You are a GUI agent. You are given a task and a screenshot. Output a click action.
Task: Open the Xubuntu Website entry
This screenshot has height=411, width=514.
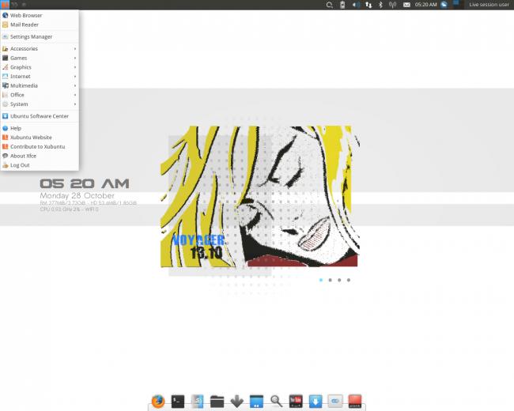(40, 138)
